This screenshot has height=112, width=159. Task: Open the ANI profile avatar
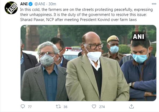[x=11, y=8]
